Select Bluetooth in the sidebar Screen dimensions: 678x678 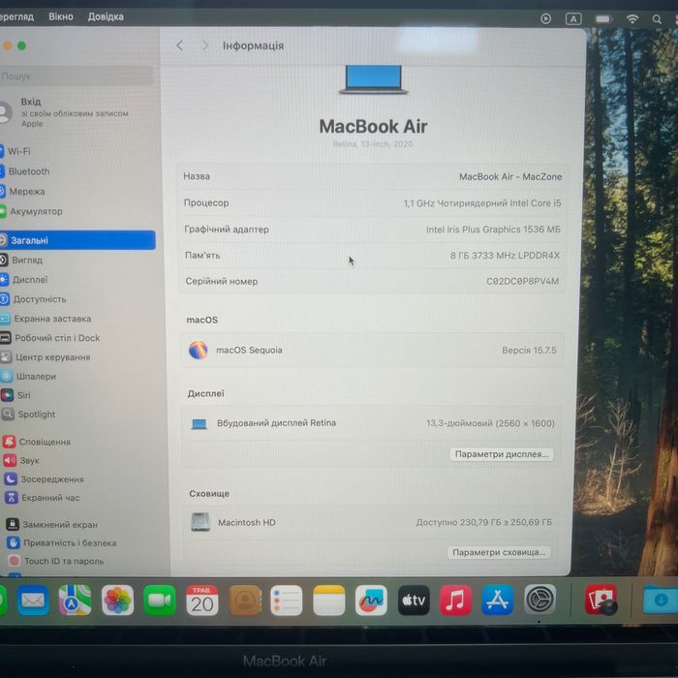77,171
